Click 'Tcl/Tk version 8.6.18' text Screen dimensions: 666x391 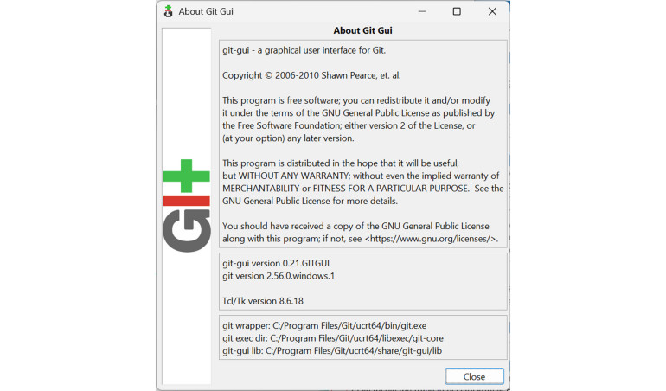(x=262, y=301)
